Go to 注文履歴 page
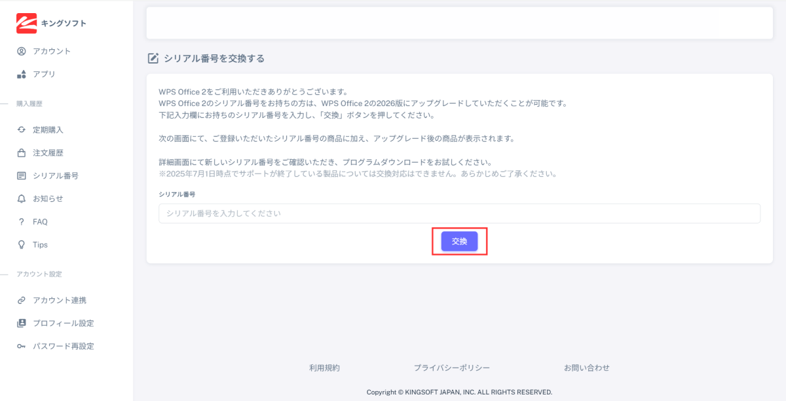This screenshot has width=786, height=401. [48, 153]
